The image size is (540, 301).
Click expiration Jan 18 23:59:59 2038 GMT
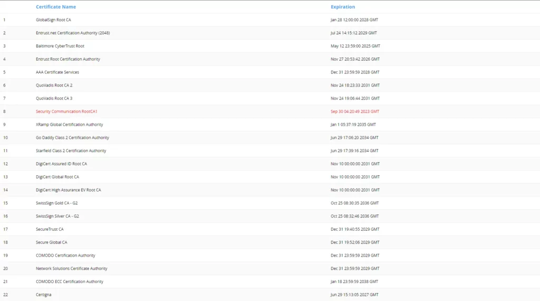coord(354,282)
